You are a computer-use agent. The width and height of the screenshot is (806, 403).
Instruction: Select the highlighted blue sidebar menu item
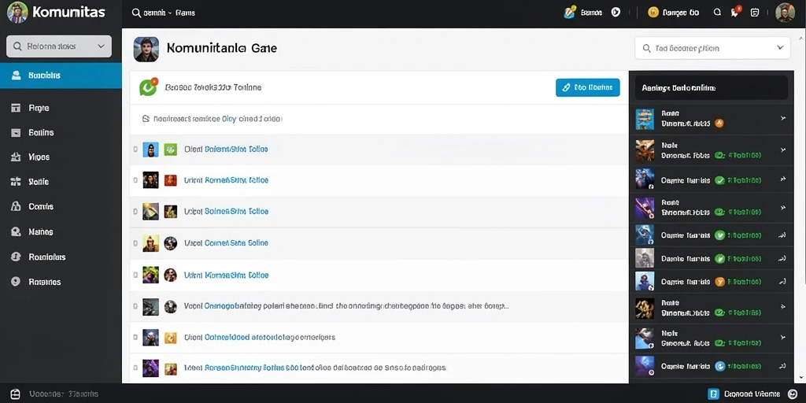click(x=61, y=76)
